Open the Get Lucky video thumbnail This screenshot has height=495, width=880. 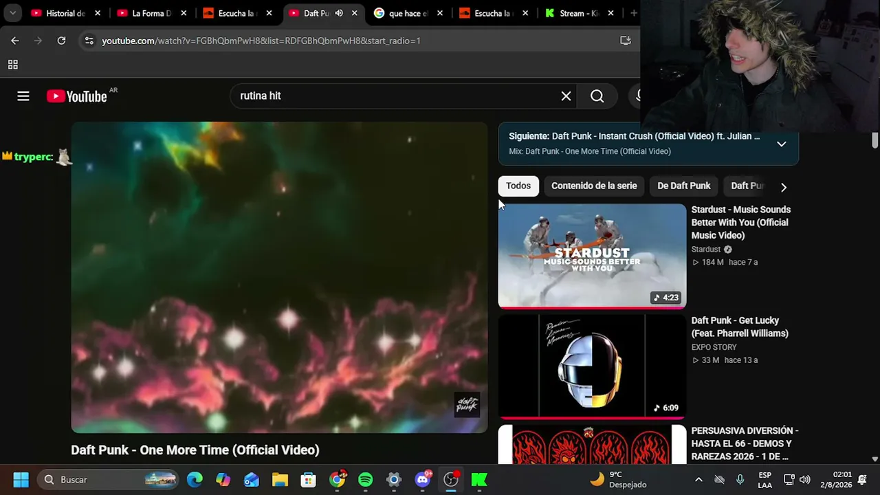592,366
